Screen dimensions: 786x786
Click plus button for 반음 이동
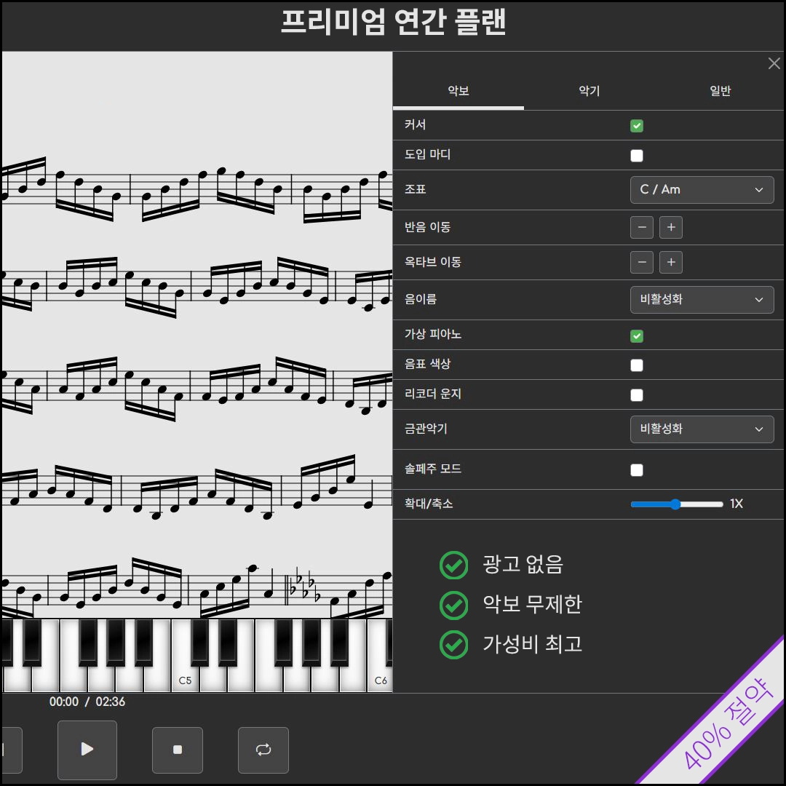pos(670,228)
